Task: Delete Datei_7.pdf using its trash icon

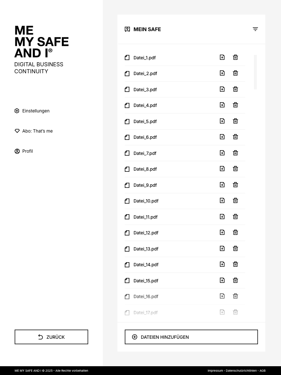Action: 235,153
